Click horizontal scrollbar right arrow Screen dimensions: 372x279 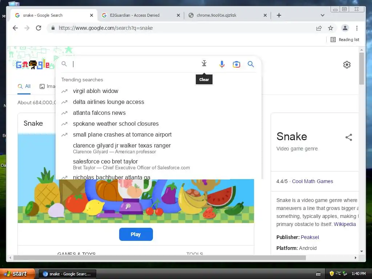tap(355, 258)
